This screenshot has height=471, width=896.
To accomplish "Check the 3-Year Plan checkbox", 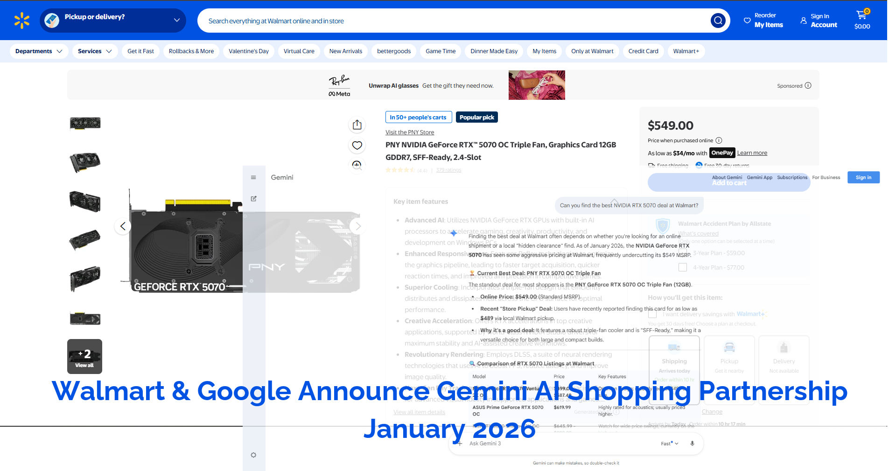I will 683,253.
